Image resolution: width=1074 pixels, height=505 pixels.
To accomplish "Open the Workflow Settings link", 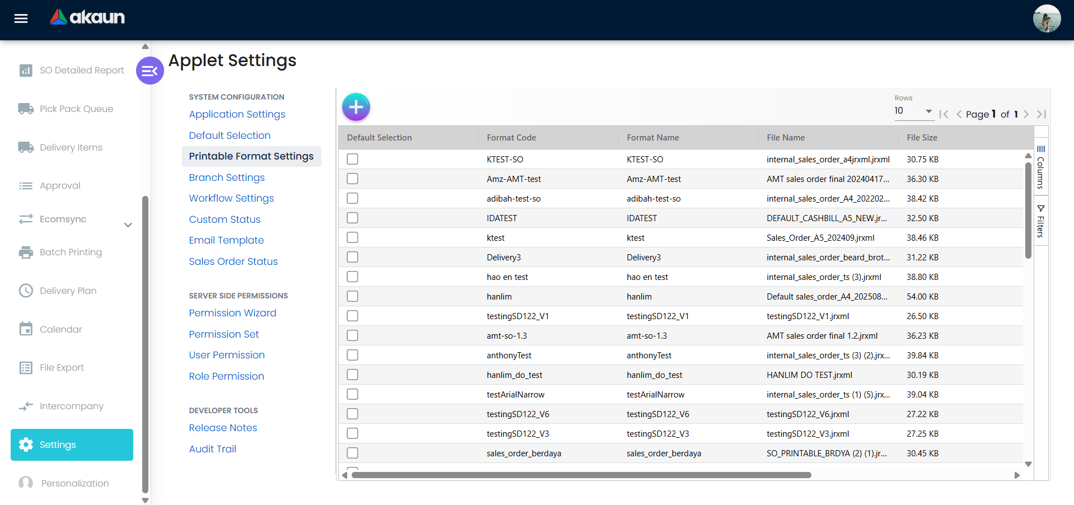I will [x=231, y=198].
